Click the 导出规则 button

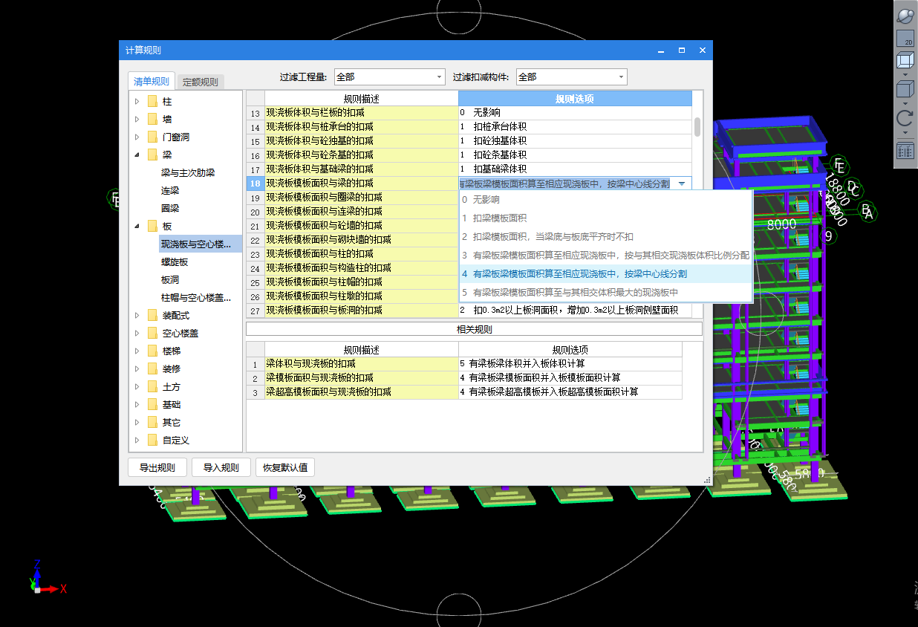[x=157, y=467]
